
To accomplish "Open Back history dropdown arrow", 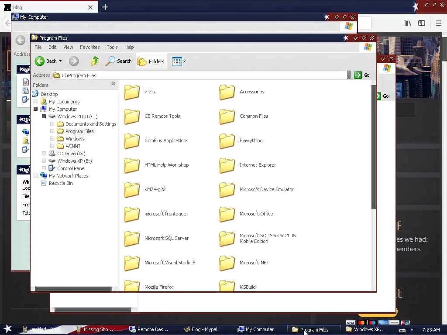I will [x=60, y=61].
